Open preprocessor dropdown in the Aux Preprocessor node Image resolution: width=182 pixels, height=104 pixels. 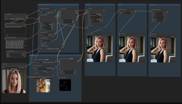coord(44,68)
